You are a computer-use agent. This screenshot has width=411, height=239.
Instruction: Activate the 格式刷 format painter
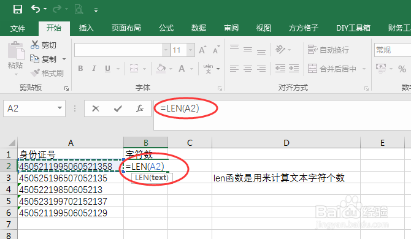(47, 73)
